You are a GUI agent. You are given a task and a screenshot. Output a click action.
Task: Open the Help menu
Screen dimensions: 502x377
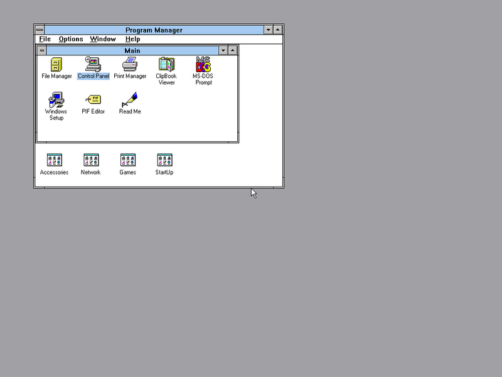(x=132, y=39)
